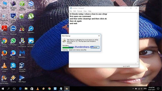Open This PC desktop icon

5,5
